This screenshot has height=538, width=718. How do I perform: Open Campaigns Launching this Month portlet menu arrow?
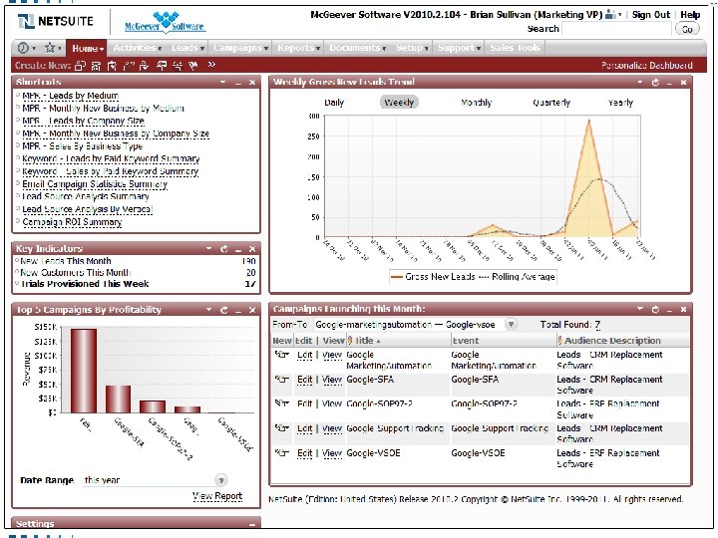point(640,309)
